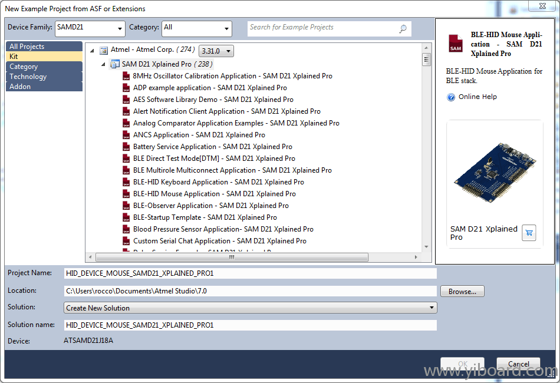The width and height of the screenshot is (560, 383).
Task: Click the icon of Custom Serial Chat Application
Action: [x=126, y=241]
